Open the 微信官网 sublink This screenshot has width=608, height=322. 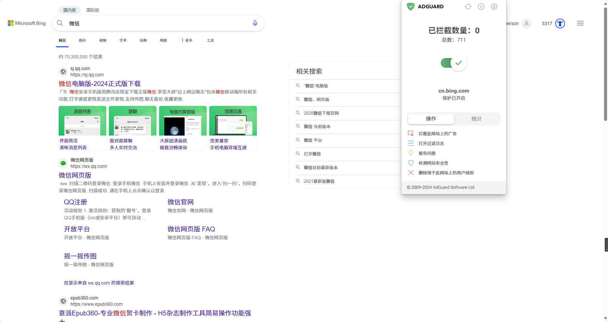click(x=181, y=202)
